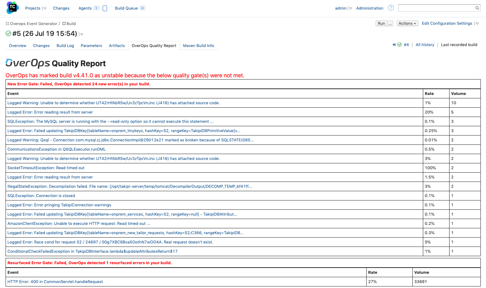
Task: Open HTTP Error: 400 in CommonServlet.handleRequest event
Action: tap(55, 282)
